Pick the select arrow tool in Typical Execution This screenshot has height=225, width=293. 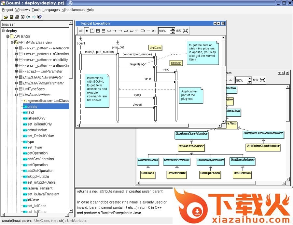[x=87, y=31]
